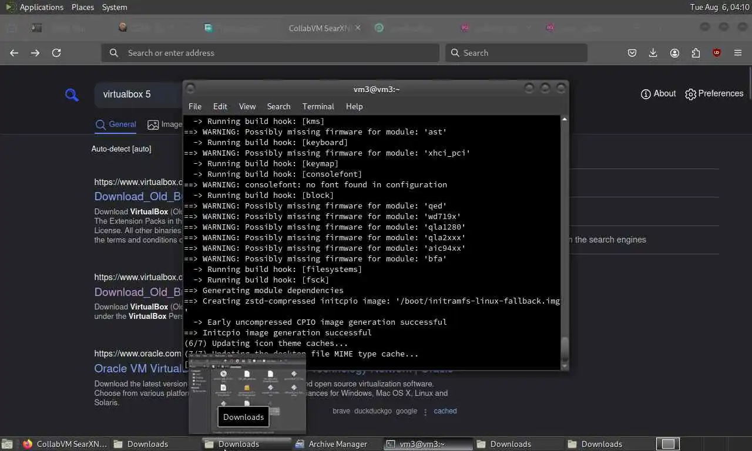Open the Firefox hamburger menu
The height and width of the screenshot is (451, 752).
pyautogui.click(x=738, y=53)
